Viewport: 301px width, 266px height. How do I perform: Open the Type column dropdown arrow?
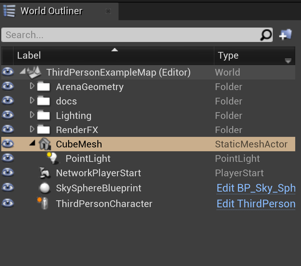[288, 61]
